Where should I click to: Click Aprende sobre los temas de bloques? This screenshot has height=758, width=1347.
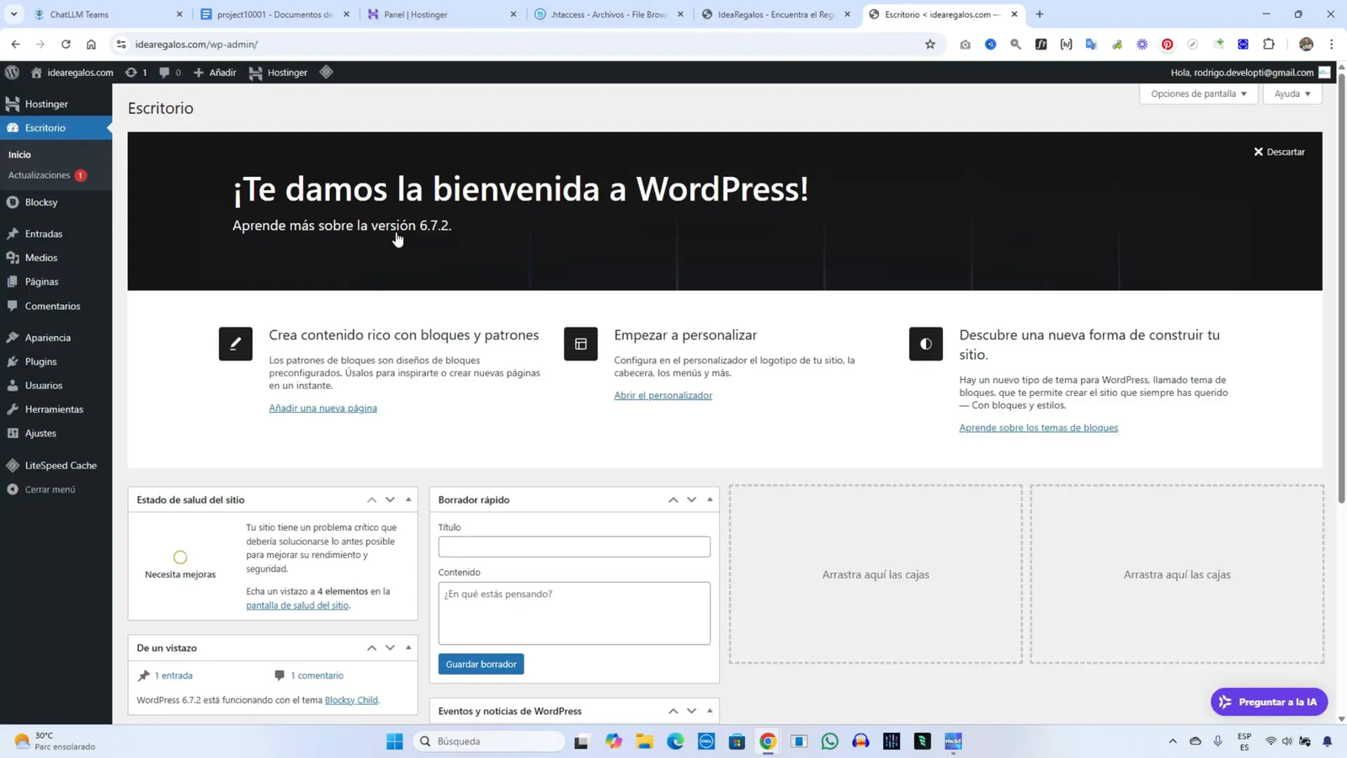pyautogui.click(x=1036, y=427)
